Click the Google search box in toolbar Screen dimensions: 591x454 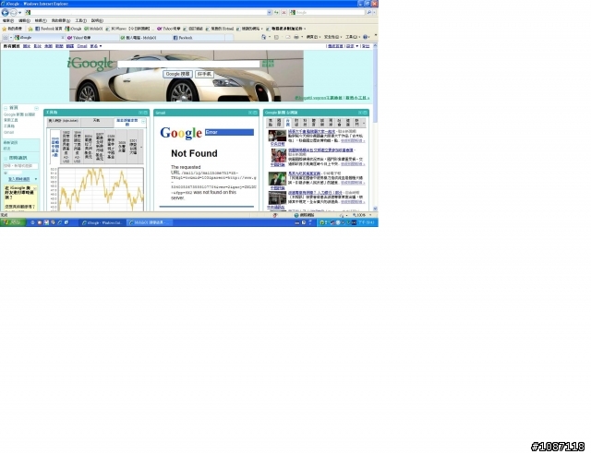pos(327,12)
